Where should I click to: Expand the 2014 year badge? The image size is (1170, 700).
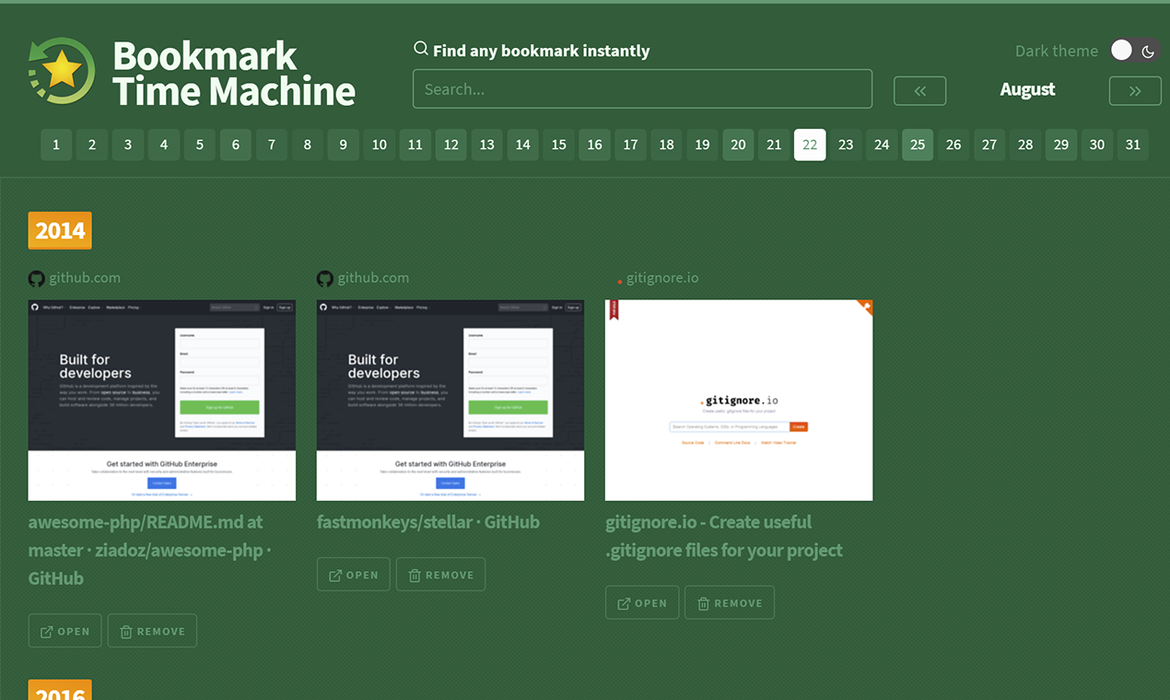[x=59, y=230]
